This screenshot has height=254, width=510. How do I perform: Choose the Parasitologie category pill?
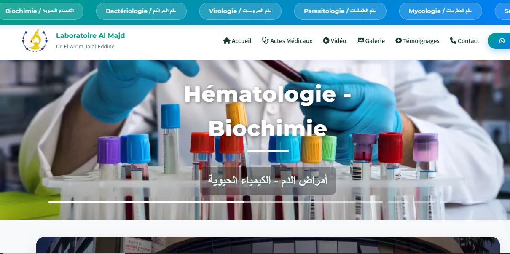(x=340, y=11)
